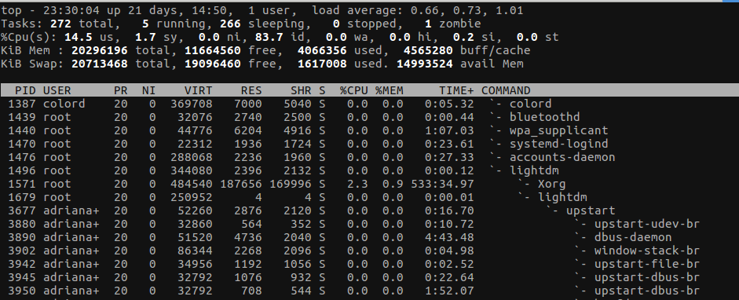Click wpa_supplicant TIME+ value 1:07.03
This screenshot has height=300, width=739.
click(x=449, y=130)
